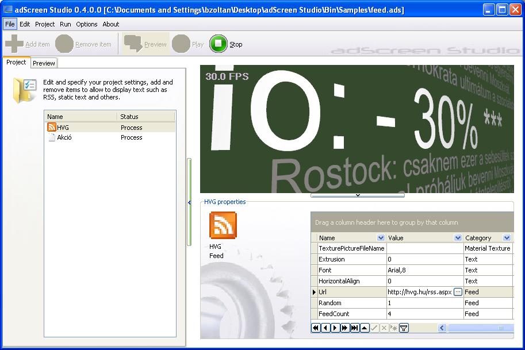Click the bookmark star navigator button

click(x=394, y=328)
